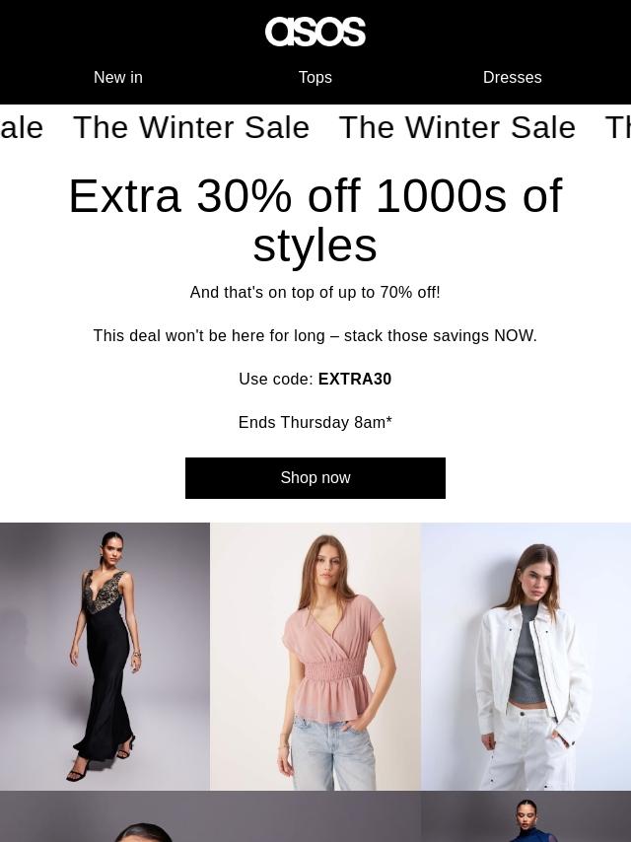Click the EXTRA30 promo code text

coord(355,380)
